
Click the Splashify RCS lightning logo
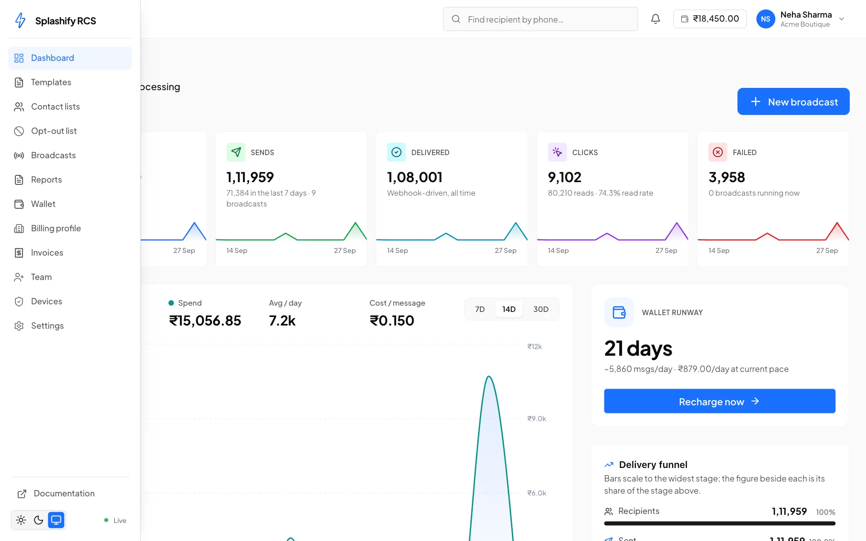click(x=20, y=20)
